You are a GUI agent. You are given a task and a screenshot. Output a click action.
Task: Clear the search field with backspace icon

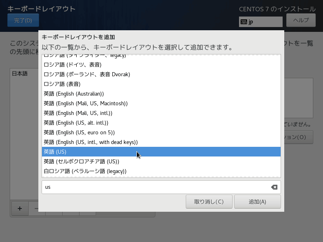pos(274,187)
